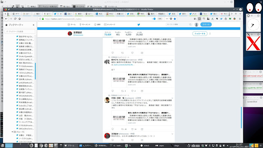The width and height of the screenshot is (263, 148).
Task: Open the ホーム tab on Twitter
Action: click(x=72, y=25)
